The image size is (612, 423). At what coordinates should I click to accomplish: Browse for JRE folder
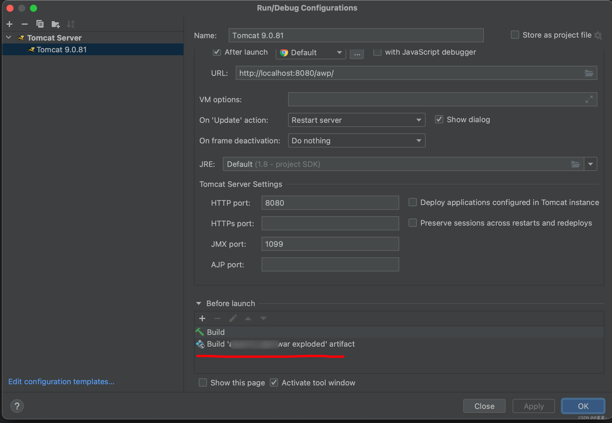(576, 164)
